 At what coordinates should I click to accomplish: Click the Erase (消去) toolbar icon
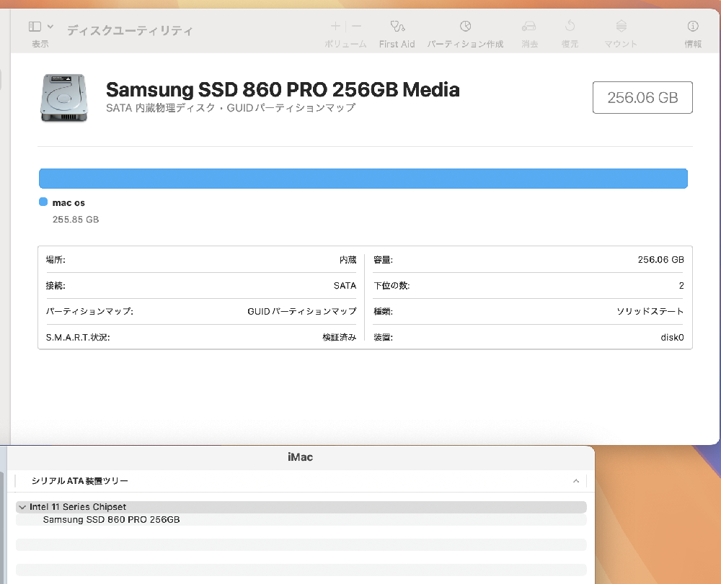pyautogui.click(x=529, y=27)
